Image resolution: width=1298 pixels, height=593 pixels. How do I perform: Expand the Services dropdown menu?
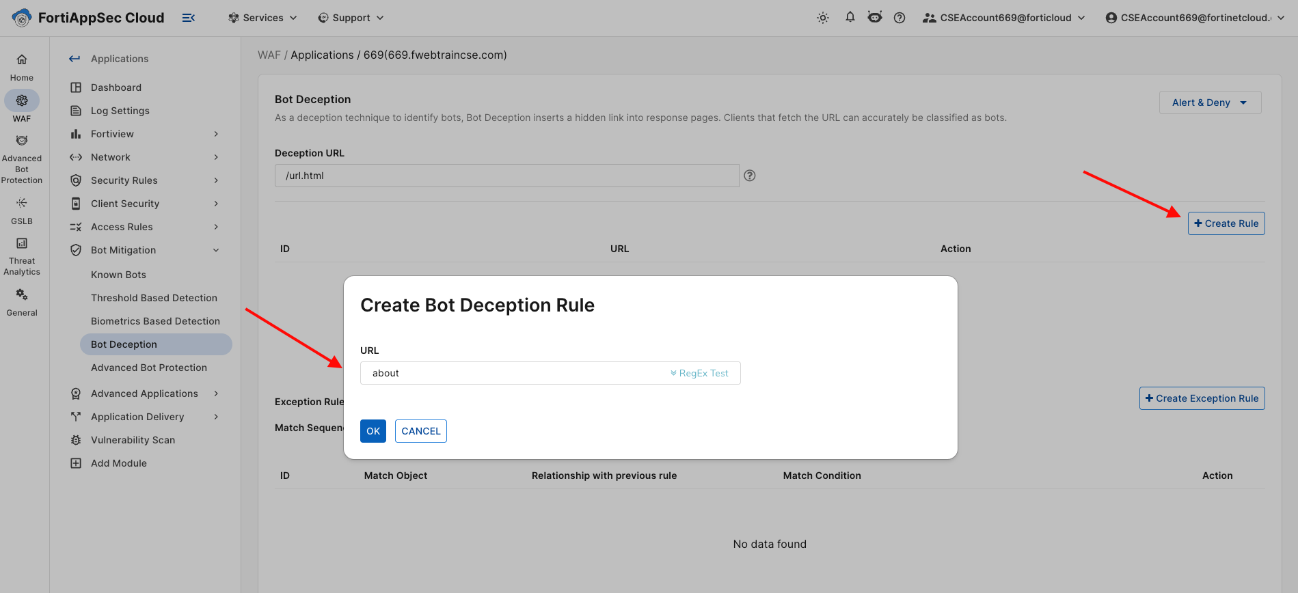click(262, 18)
